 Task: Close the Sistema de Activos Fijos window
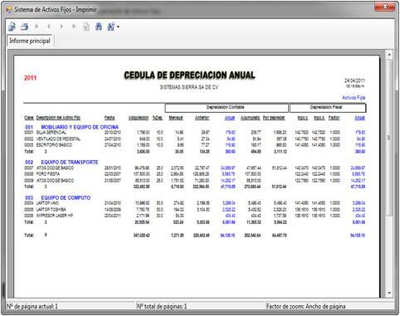click(x=384, y=7)
